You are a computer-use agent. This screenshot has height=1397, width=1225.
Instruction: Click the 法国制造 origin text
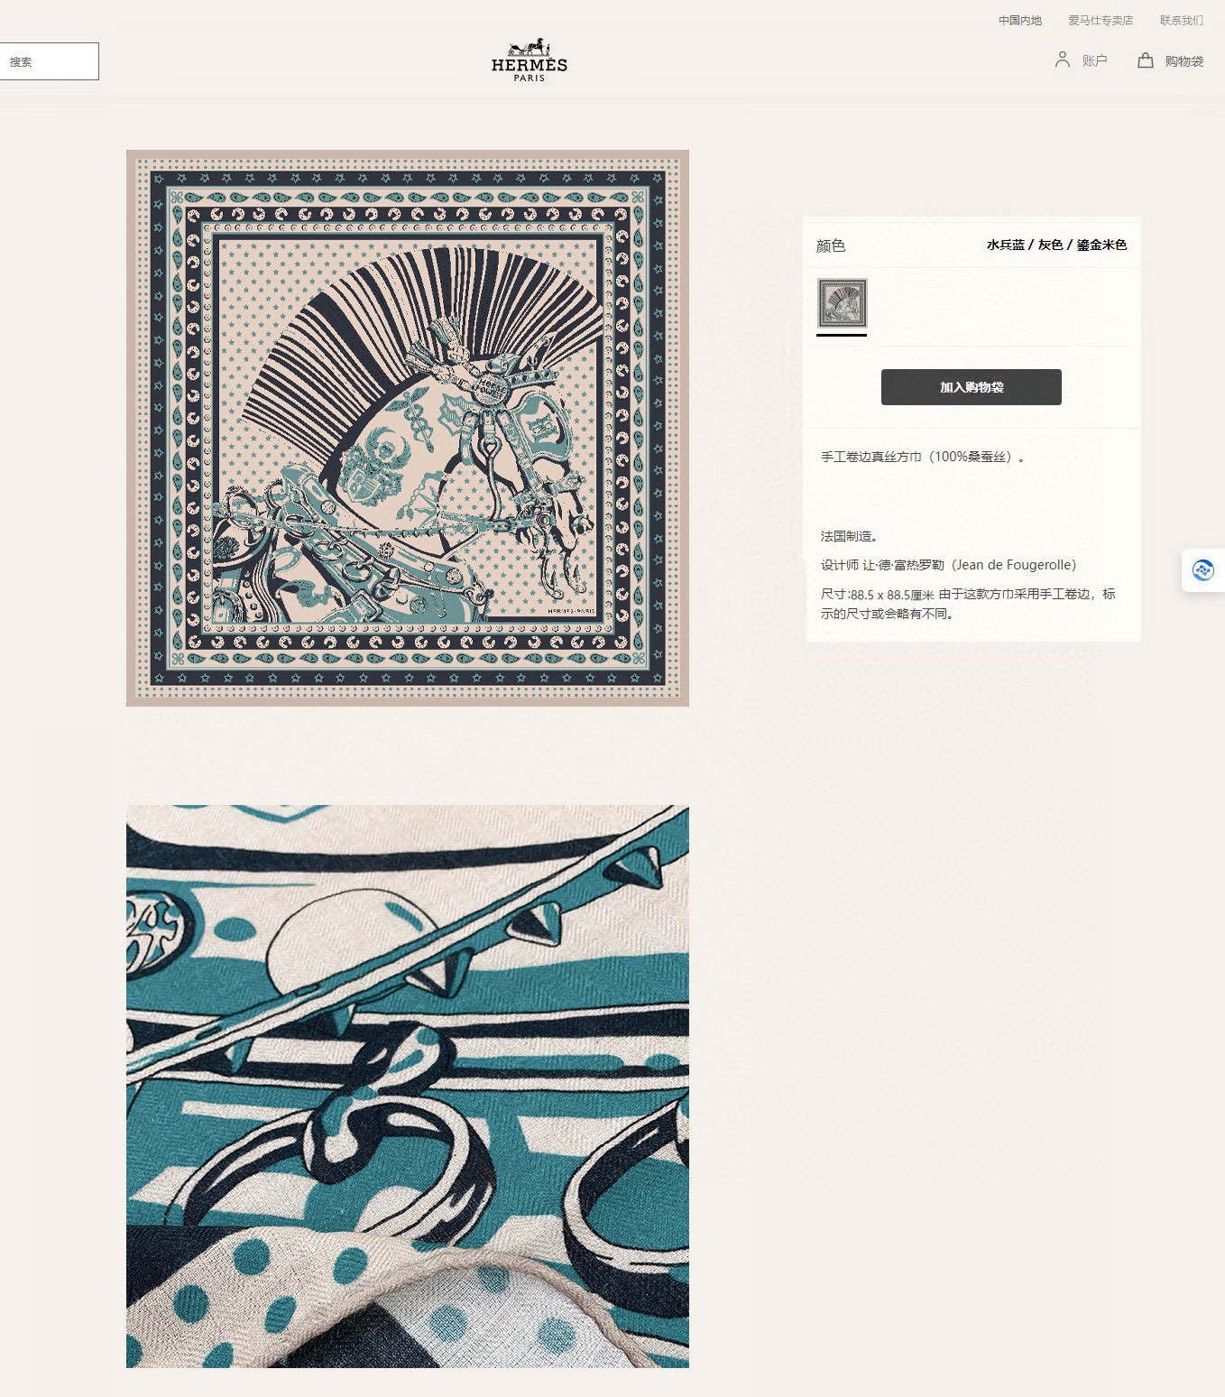pos(849,536)
